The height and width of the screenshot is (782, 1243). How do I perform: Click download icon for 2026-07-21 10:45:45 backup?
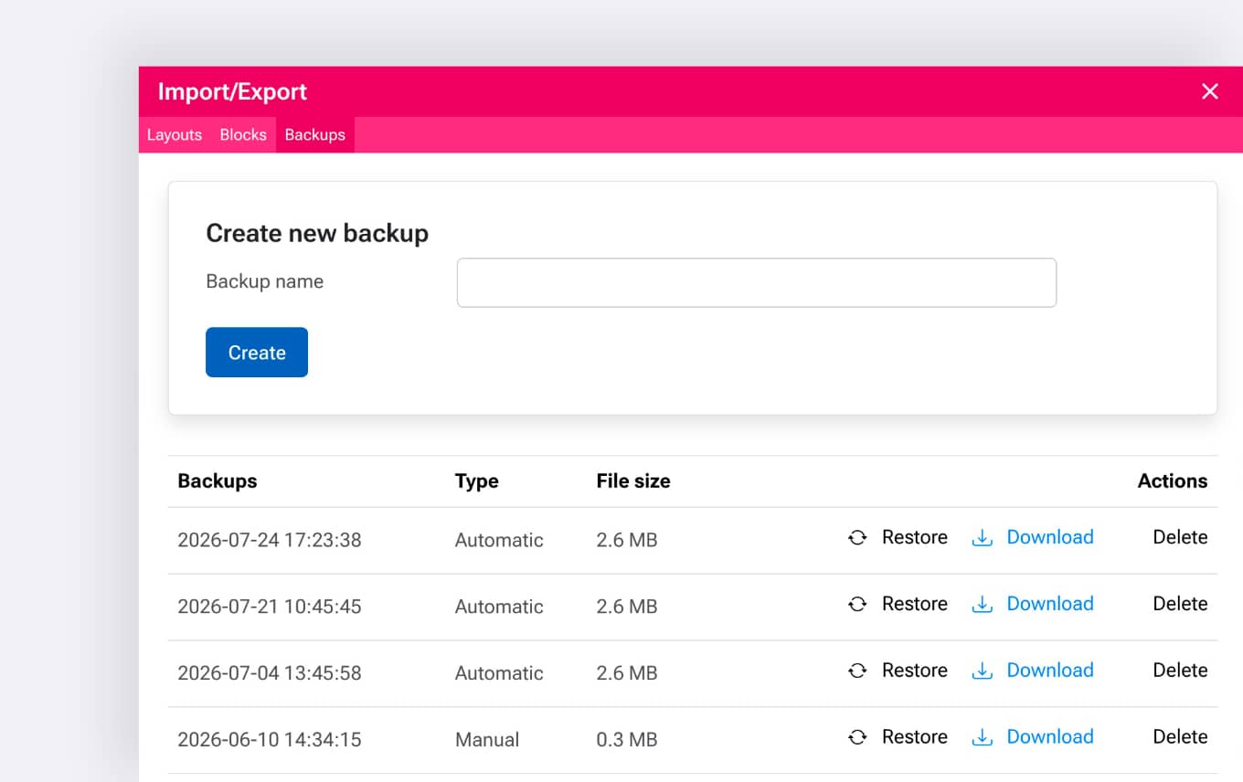[x=982, y=604]
